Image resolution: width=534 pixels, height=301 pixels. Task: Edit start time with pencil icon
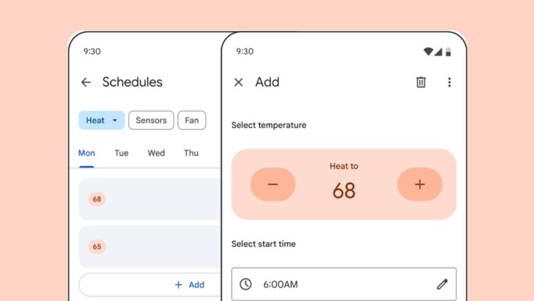tap(442, 284)
